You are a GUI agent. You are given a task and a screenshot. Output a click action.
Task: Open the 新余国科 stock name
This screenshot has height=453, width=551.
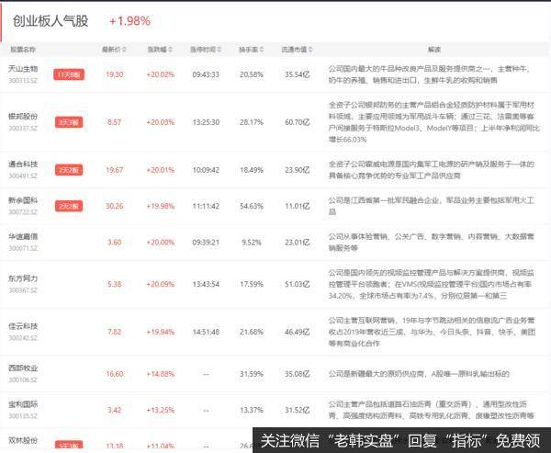pos(23,200)
